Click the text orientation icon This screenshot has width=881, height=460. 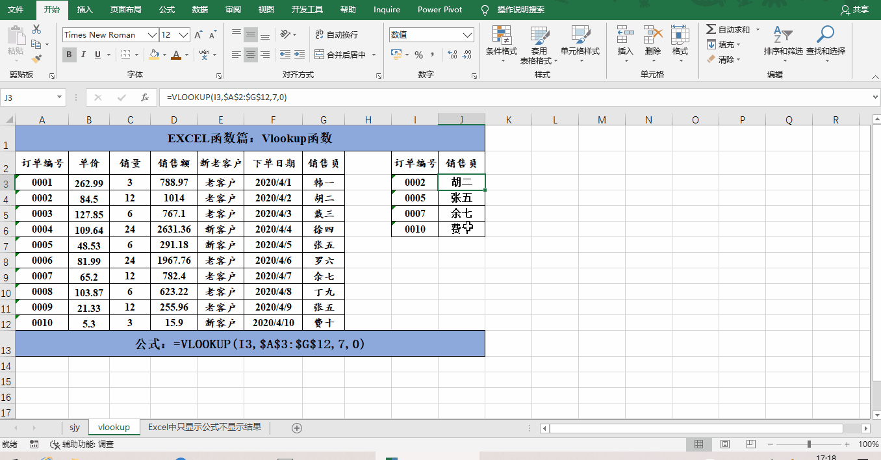(285, 34)
